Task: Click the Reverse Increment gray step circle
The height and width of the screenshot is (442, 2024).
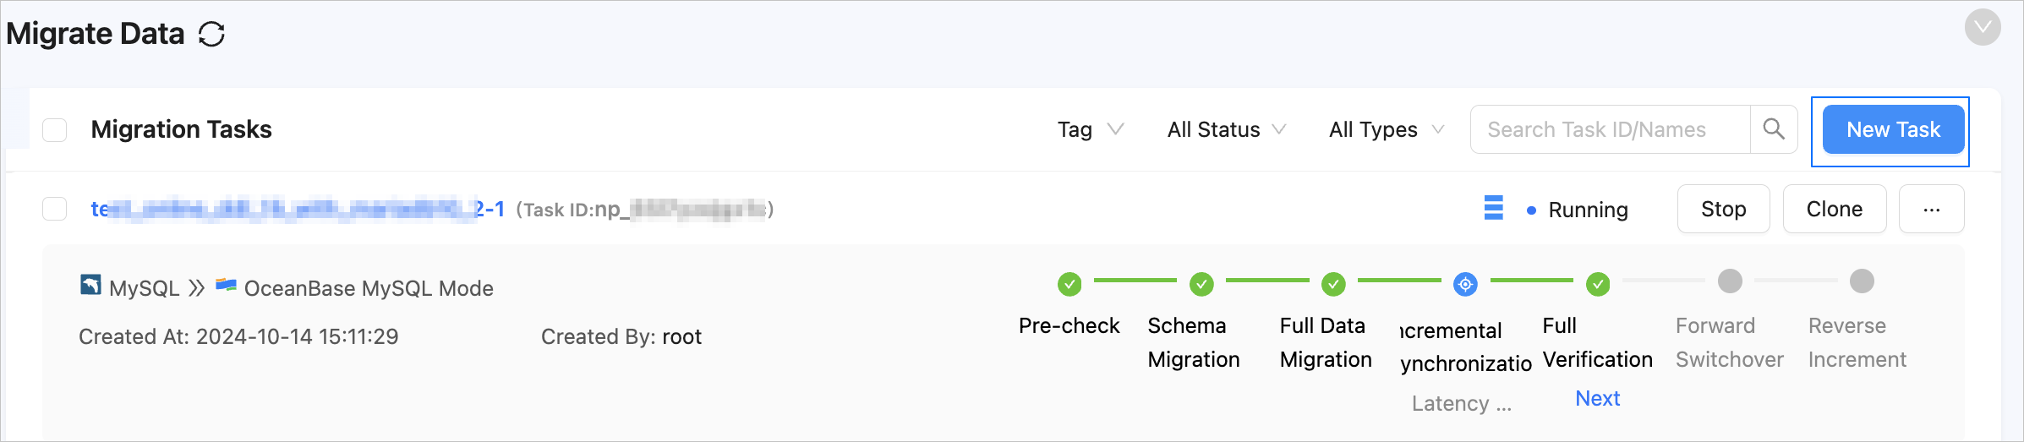Action: (x=1862, y=281)
